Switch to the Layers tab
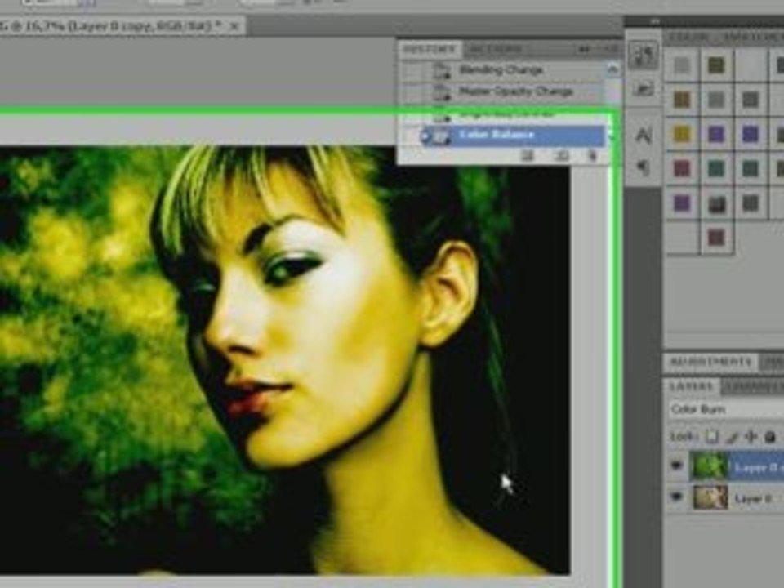The height and width of the screenshot is (588, 784). [x=692, y=386]
